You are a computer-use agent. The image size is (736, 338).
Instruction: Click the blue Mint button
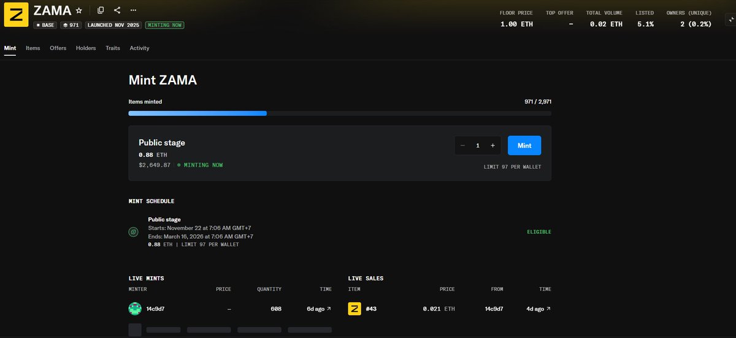(x=524, y=146)
